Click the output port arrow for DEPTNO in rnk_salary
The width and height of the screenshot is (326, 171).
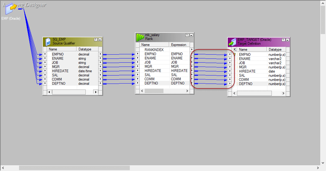pyautogui.click(x=192, y=83)
